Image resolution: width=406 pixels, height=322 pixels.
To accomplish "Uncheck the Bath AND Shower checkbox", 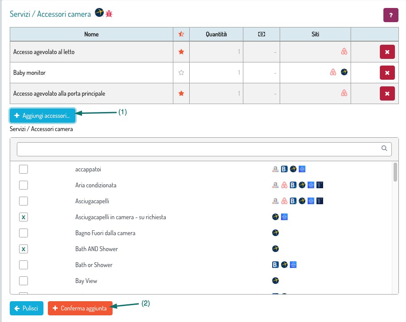I will (x=23, y=249).
